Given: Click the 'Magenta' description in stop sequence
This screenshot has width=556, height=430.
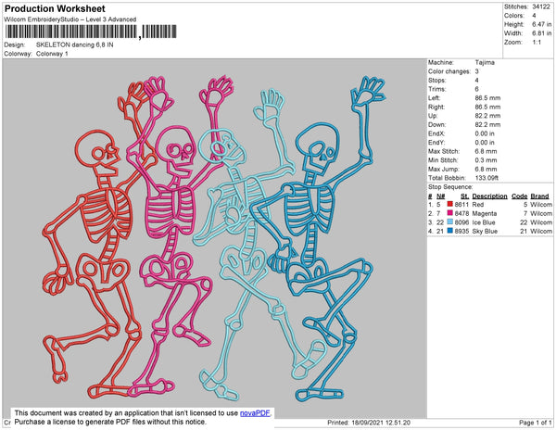Looking at the screenshot, I should (x=485, y=213).
